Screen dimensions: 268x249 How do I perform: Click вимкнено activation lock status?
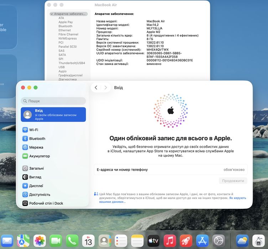154,64
